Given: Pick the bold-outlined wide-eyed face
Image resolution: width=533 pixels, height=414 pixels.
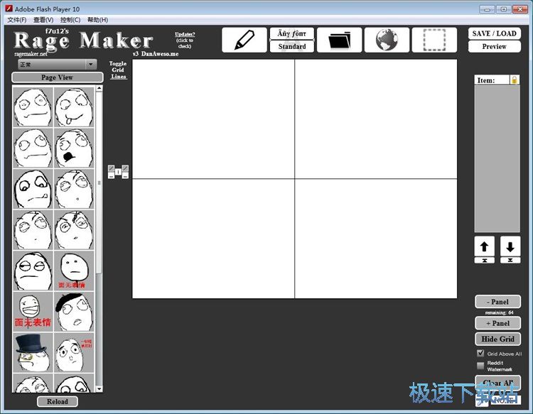Looking at the screenshot, I should (x=33, y=189).
